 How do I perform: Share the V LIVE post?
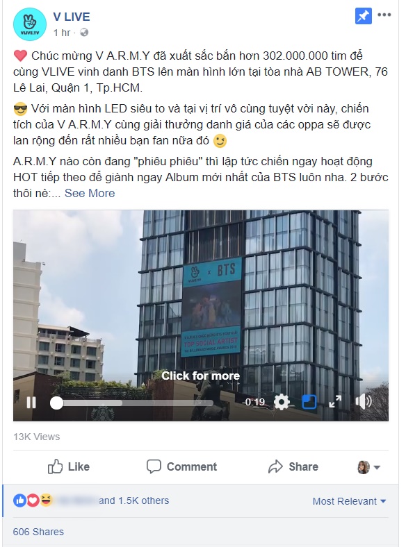[293, 466]
